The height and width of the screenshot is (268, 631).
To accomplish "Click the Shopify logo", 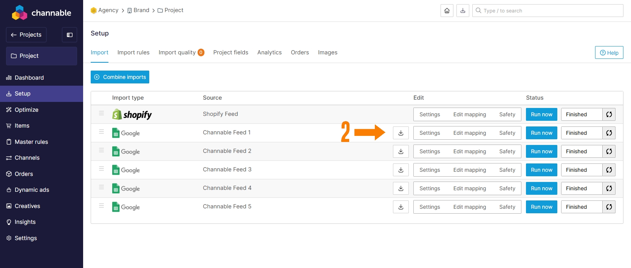I will coord(132,114).
